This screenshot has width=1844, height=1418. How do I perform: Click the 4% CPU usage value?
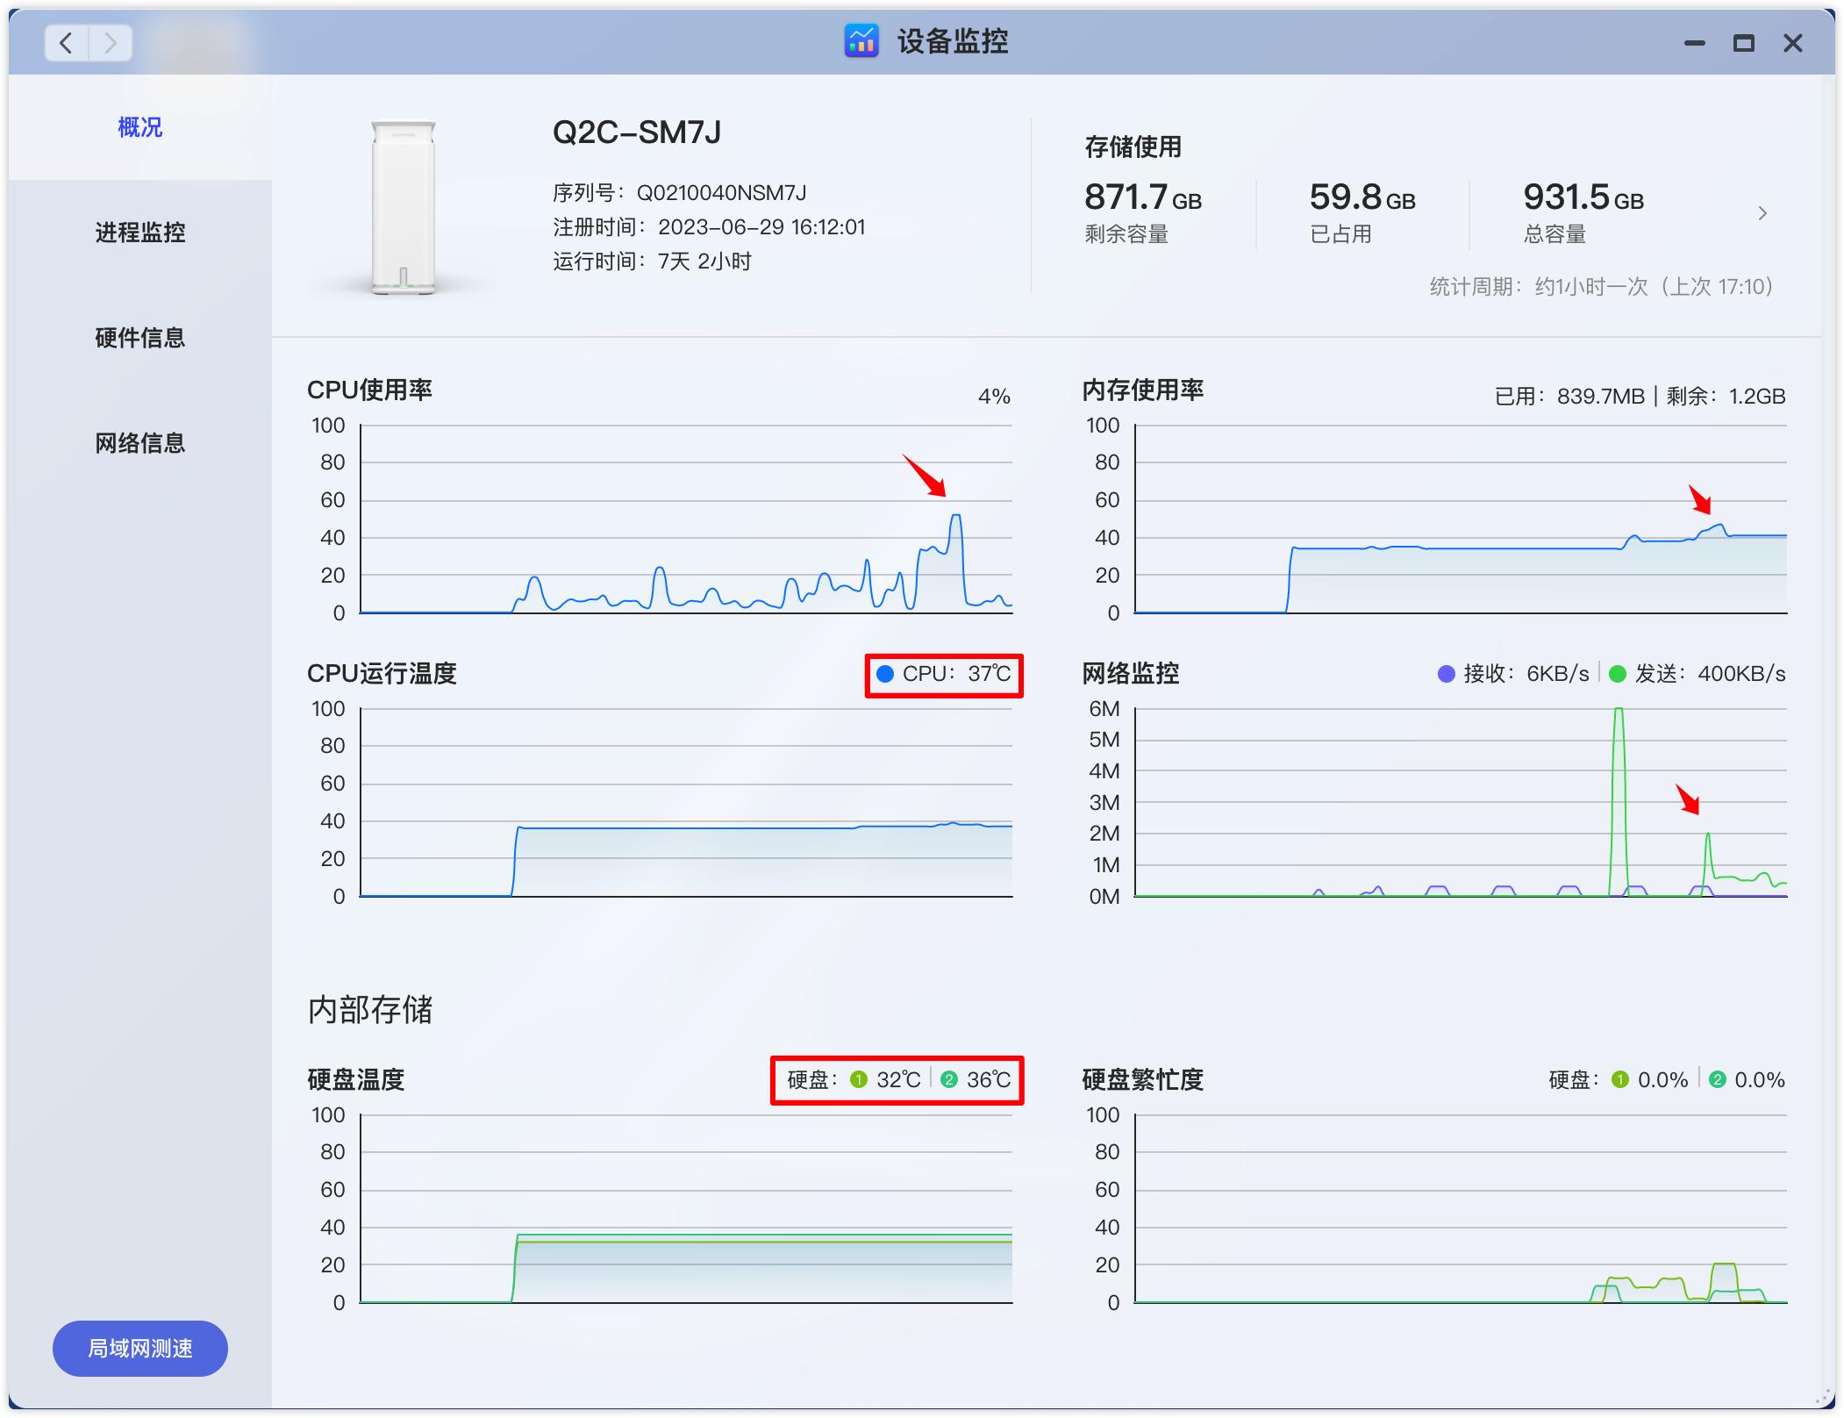coord(992,396)
